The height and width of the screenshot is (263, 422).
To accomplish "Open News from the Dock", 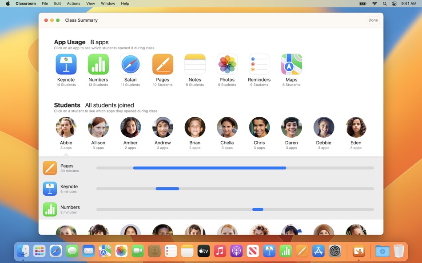I will click(253, 251).
